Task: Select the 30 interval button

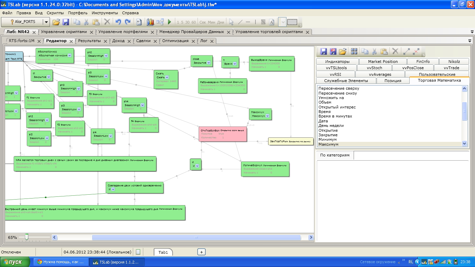Action: pos(187,22)
